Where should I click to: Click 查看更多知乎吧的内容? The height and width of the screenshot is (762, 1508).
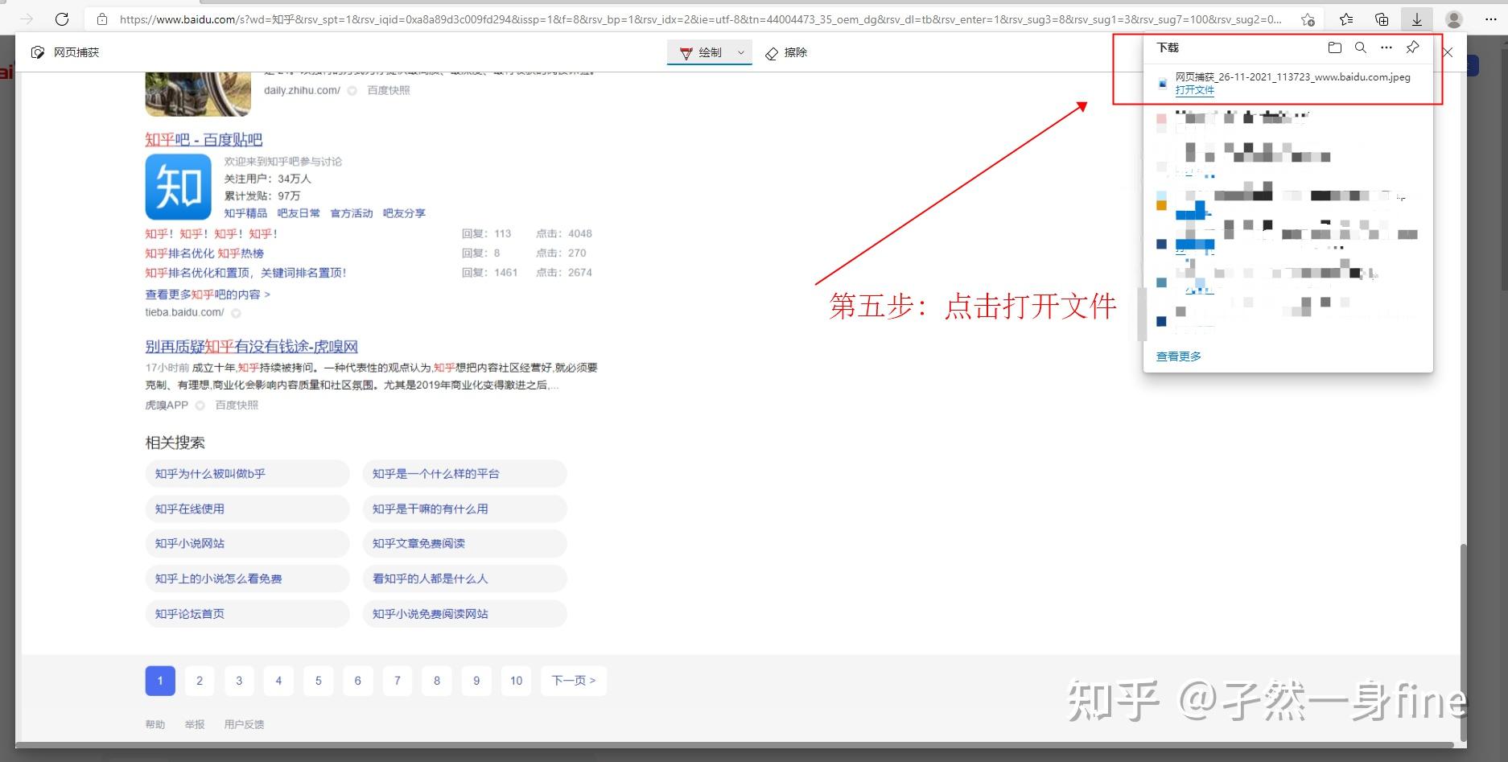pyautogui.click(x=208, y=295)
